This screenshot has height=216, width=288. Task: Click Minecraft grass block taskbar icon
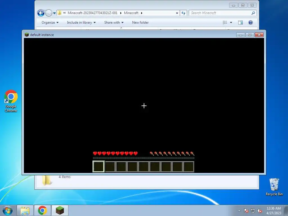(x=60, y=210)
